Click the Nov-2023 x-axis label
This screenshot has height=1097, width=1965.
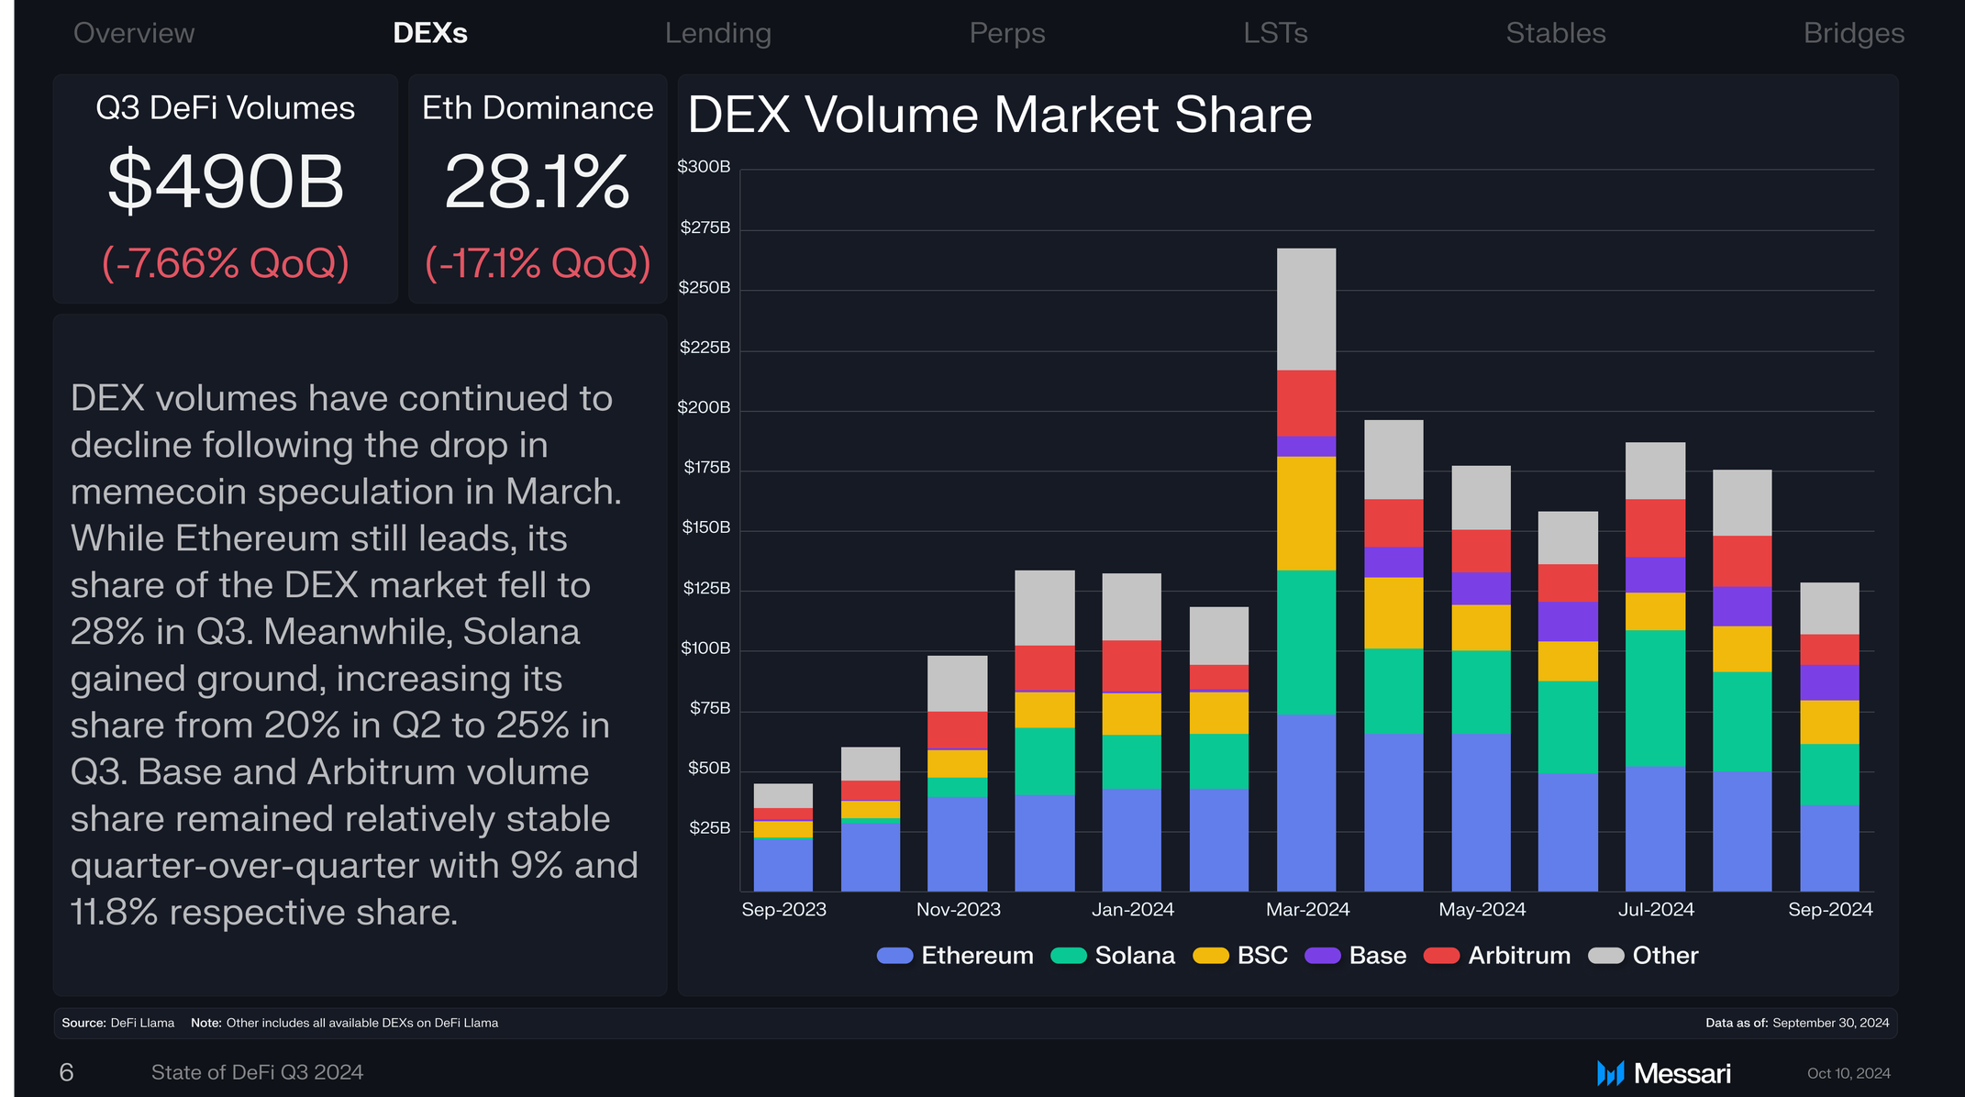[959, 909]
